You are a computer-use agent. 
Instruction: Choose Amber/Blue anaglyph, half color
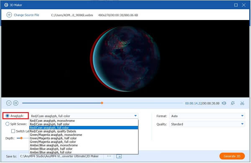[x=84, y=149]
